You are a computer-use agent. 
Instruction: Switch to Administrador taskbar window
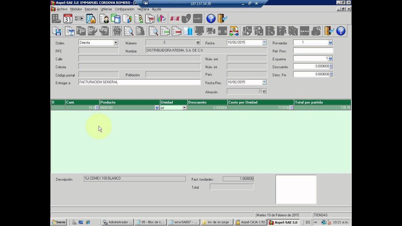pos(118,222)
